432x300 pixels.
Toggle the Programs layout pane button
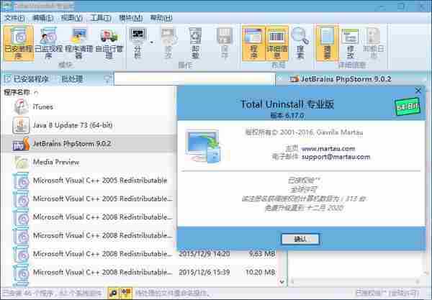253,43
